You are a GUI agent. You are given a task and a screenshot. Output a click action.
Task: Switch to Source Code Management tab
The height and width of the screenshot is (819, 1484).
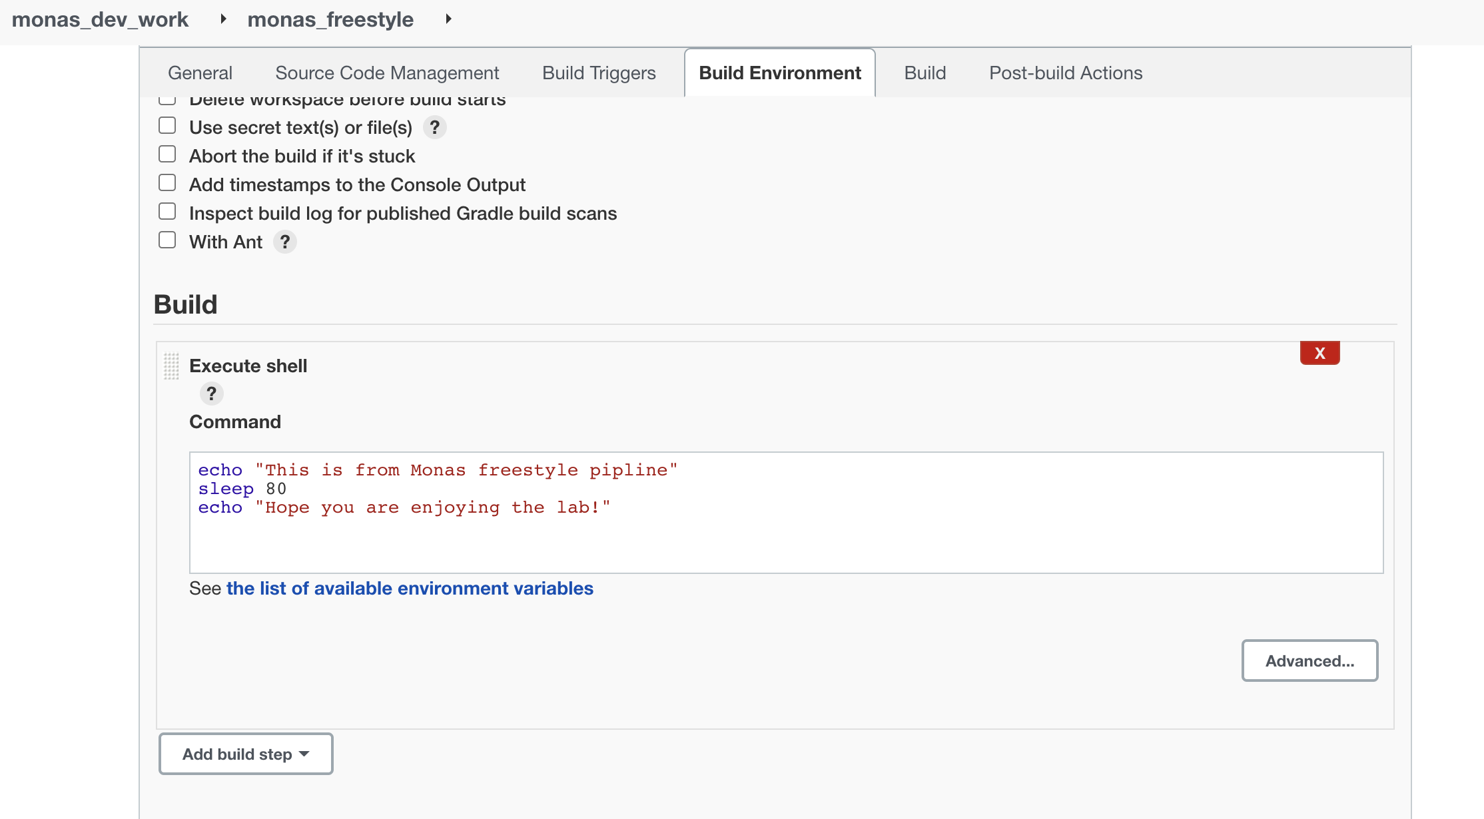coord(387,73)
